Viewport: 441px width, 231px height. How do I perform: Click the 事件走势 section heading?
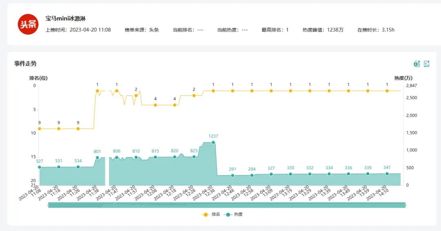point(25,64)
